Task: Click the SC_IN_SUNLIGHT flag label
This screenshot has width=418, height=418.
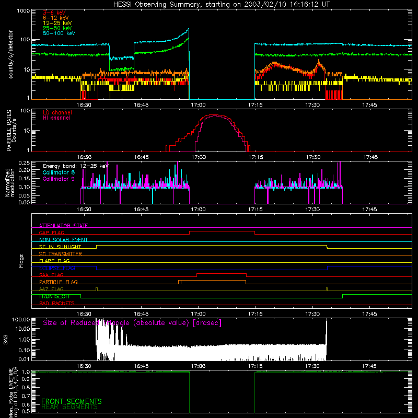Action: [x=60, y=247]
